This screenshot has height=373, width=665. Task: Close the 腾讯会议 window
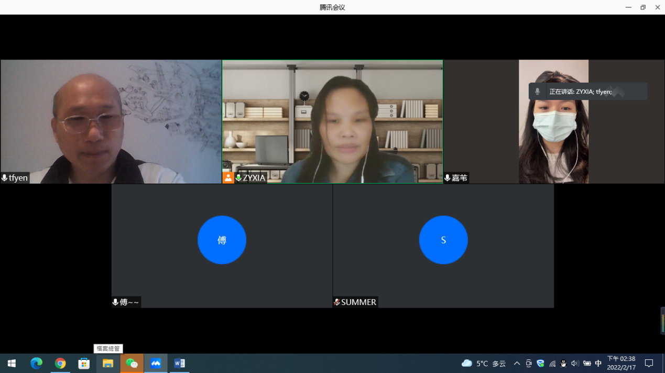click(x=658, y=7)
